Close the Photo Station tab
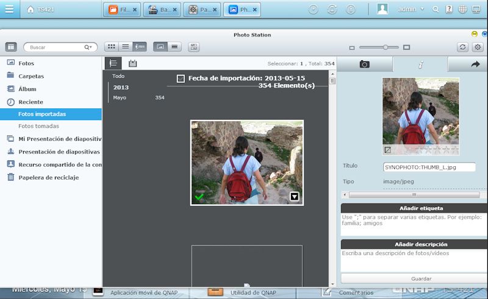Screen dimensions: 488x299 (x=255, y=10)
